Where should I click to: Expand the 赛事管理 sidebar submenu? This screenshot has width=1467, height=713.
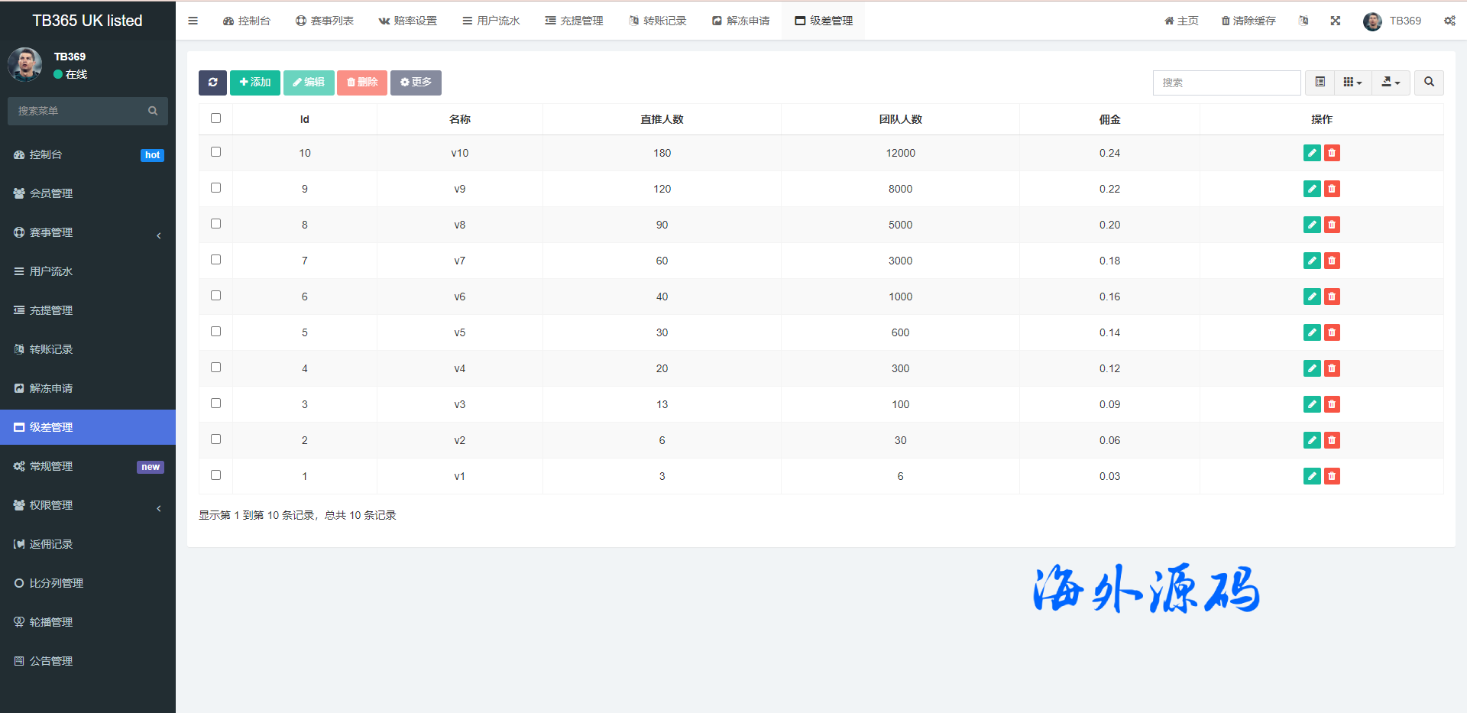point(88,232)
